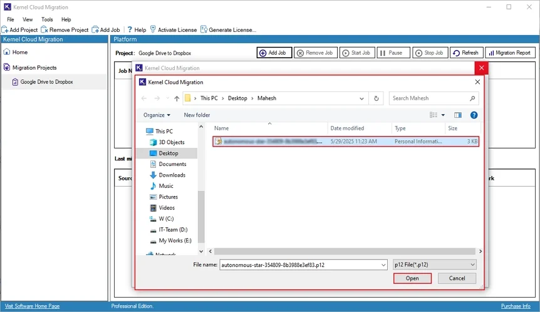The image size is (540, 312).
Task: Sort by the Date modified column
Action: tap(360, 128)
